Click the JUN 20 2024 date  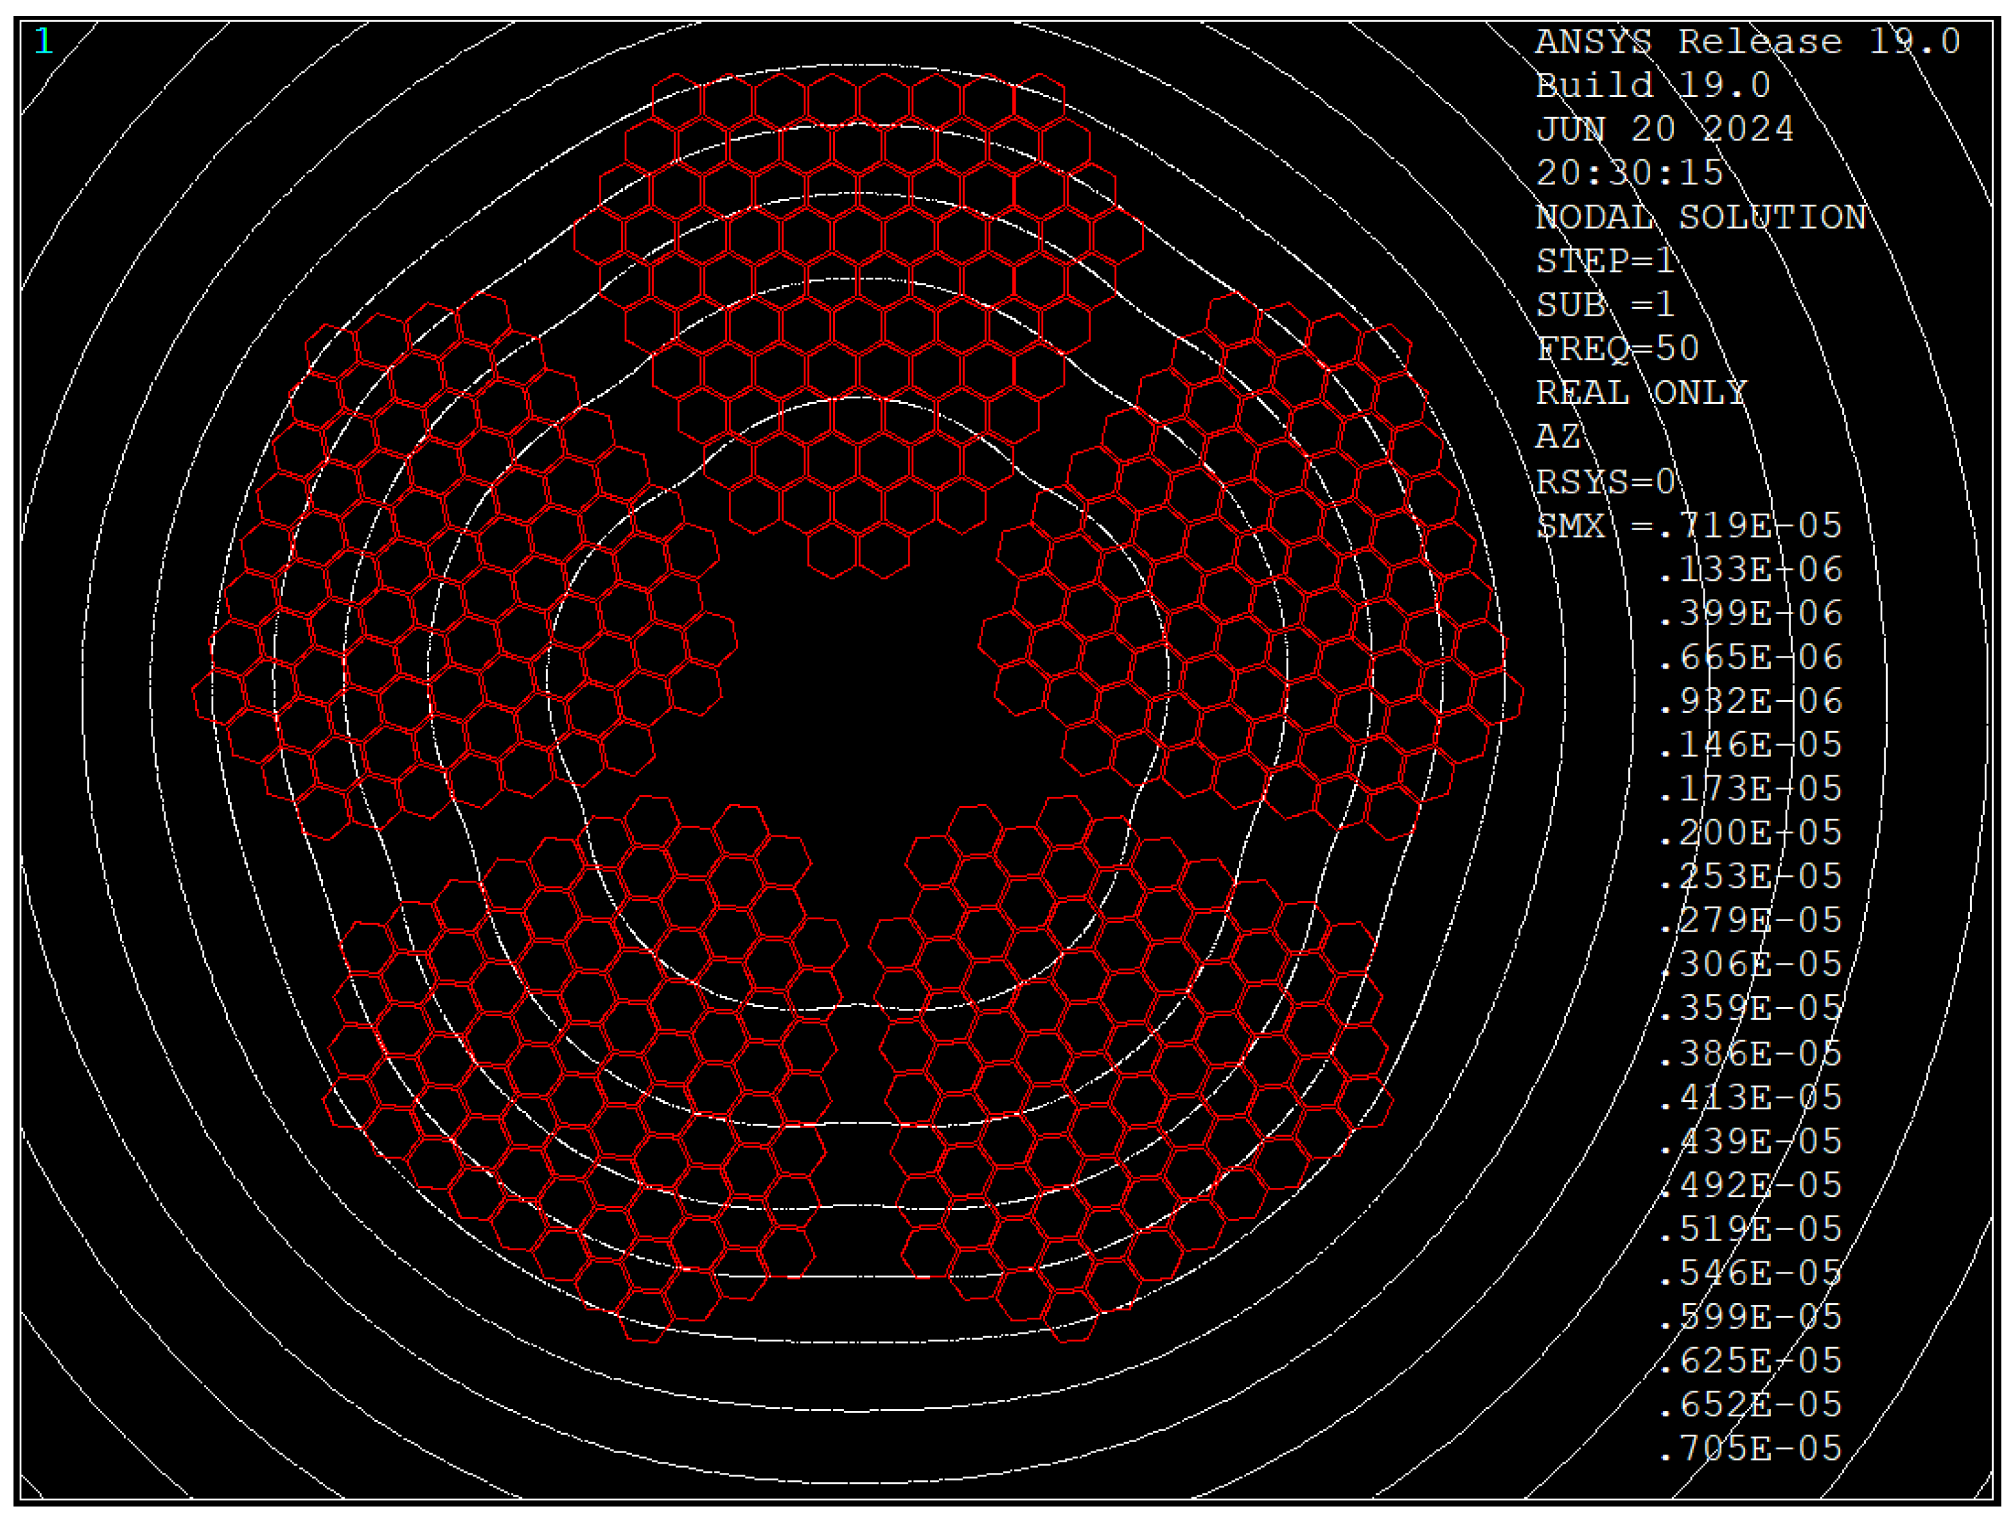click(x=1664, y=129)
